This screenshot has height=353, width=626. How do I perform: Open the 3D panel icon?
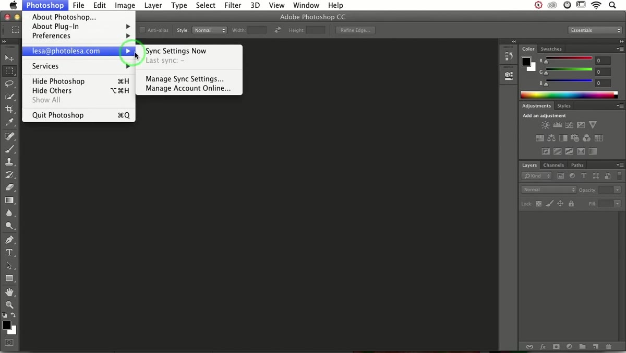[509, 75]
